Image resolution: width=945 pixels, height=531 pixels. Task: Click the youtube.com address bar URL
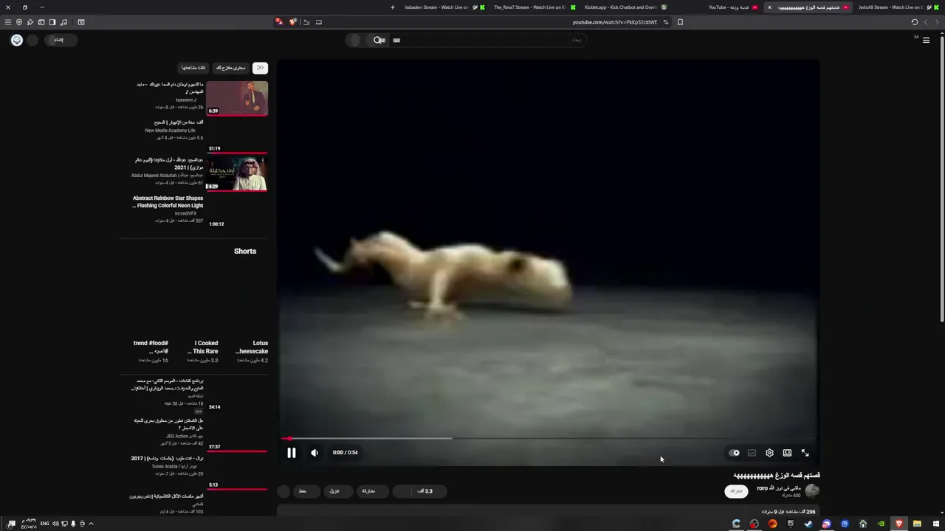pyautogui.click(x=614, y=22)
